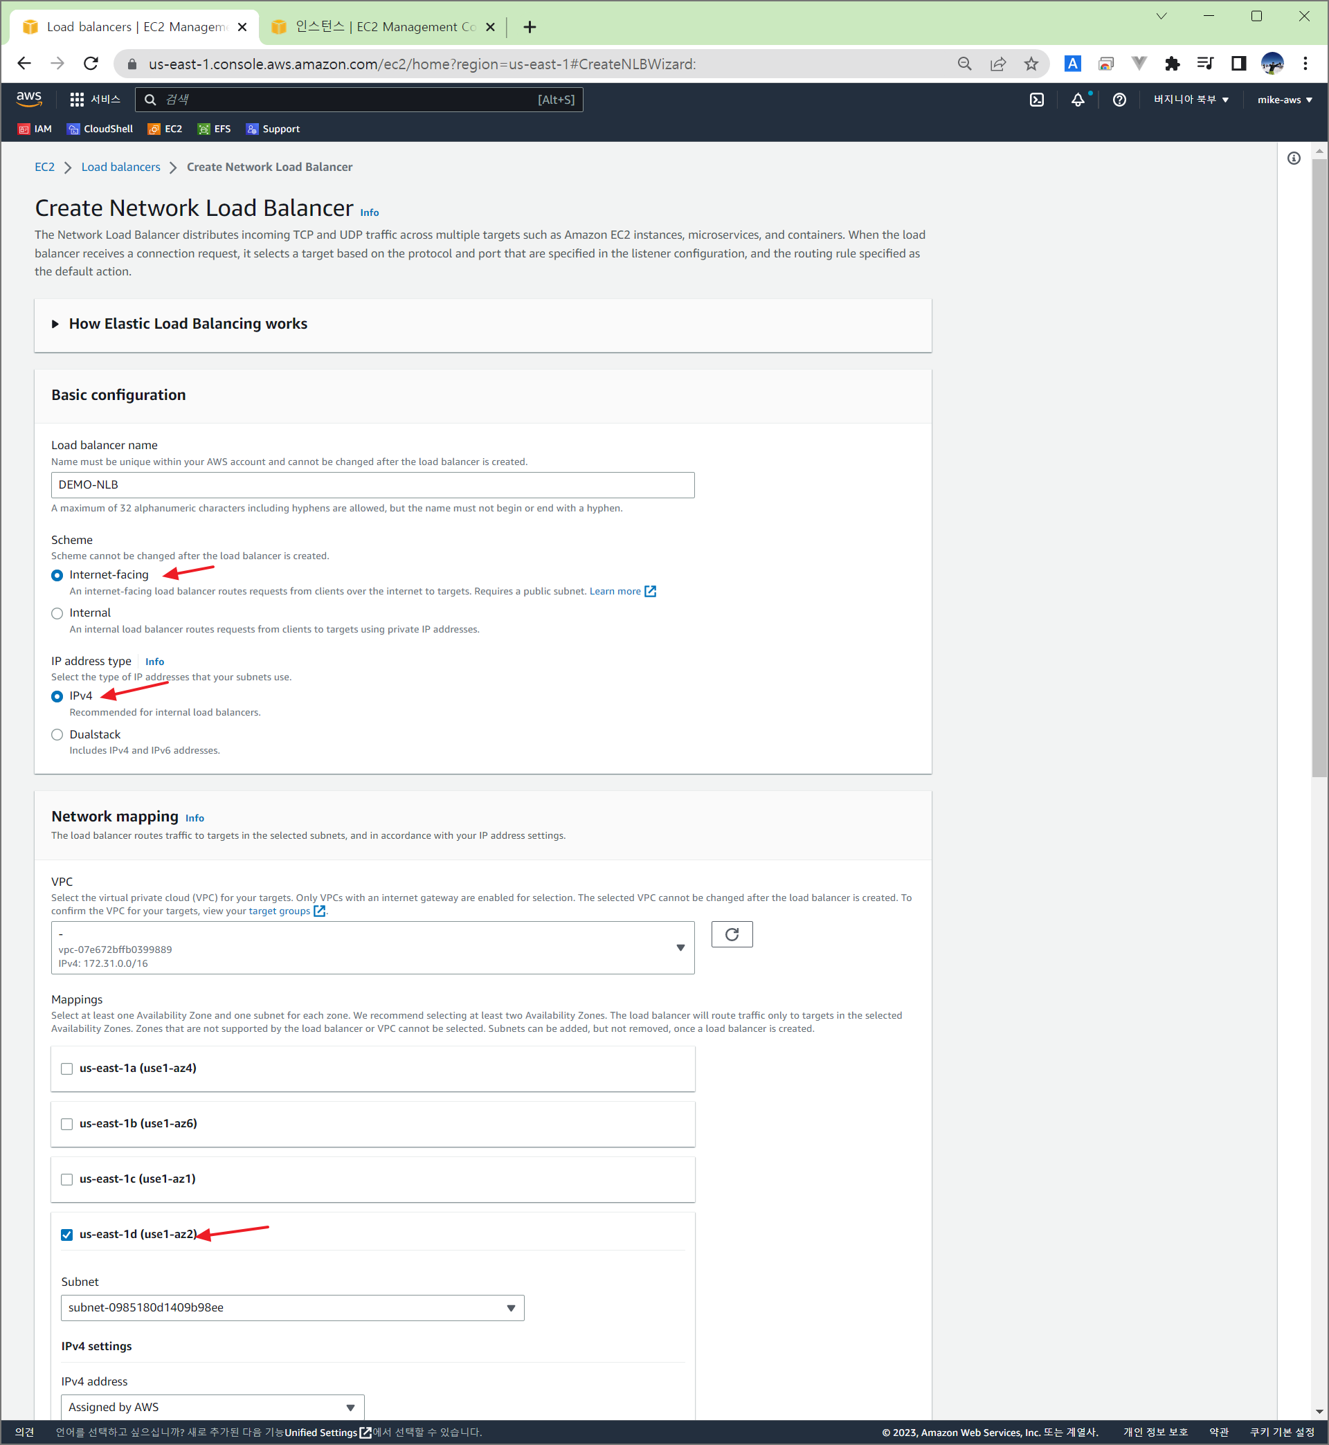Open the Chrome profile avatar
The width and height of the screenshot is (1329, 1445).
pyautogui.click(x=1272, y=64)
